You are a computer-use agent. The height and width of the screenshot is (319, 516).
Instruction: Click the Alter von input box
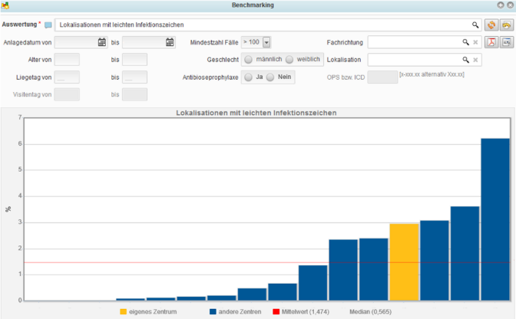point(67,60)
